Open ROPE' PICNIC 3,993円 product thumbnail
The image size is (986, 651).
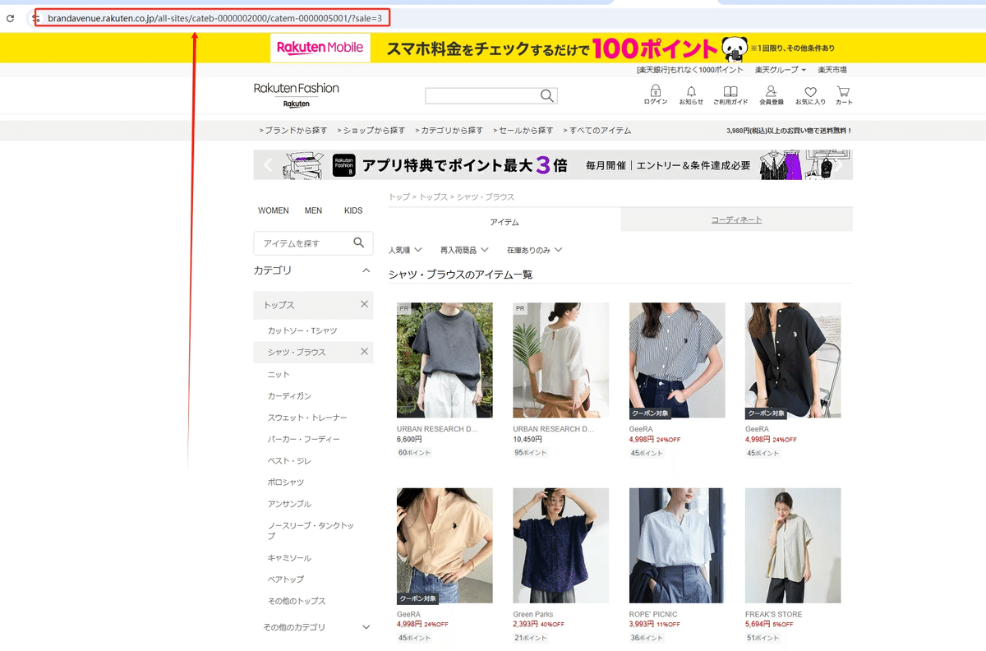[x=677, y=546]
